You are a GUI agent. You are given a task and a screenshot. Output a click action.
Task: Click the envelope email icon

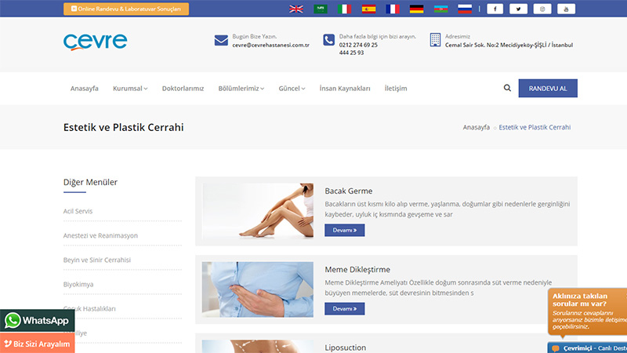[x=221, y=40]
